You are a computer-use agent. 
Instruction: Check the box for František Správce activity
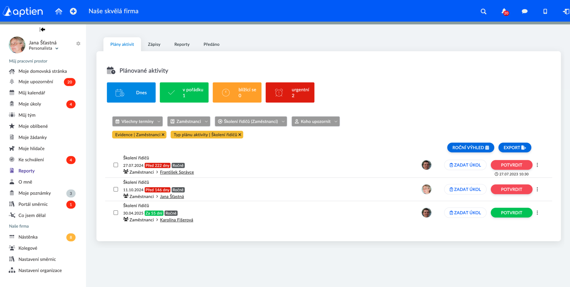(116, 165)
